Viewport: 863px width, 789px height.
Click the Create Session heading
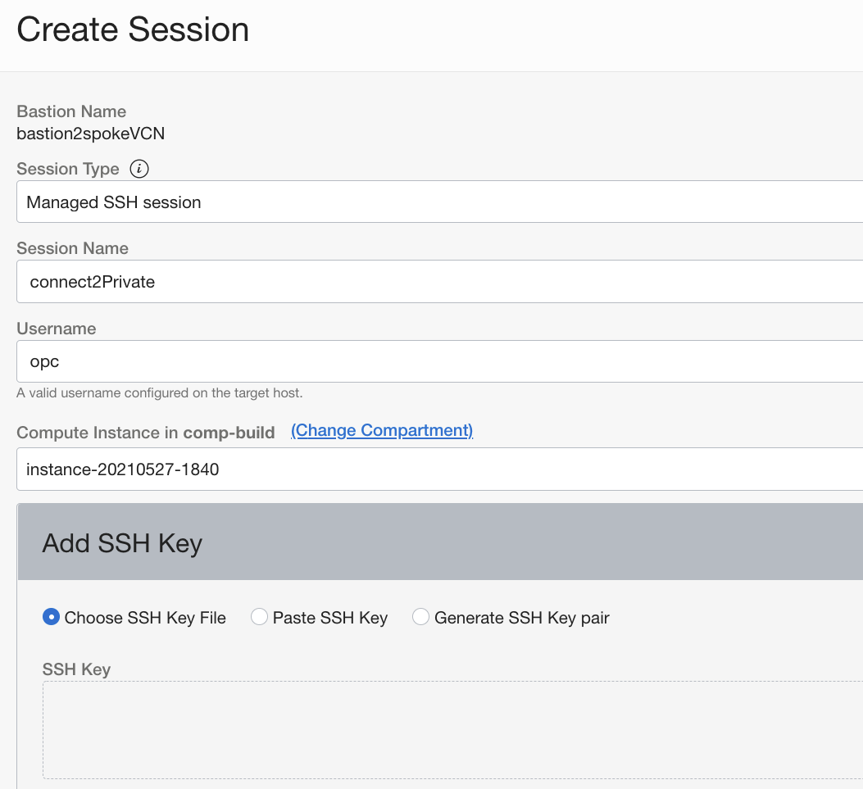(133, 29)
